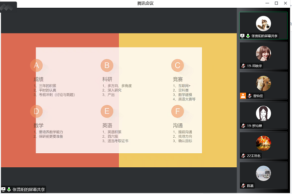The width and height of the screenshot is (292, 194).
Task: Click the orange host badge on 曾怡佳's tile
Action: pyautogui.click(x=243, y=96)
